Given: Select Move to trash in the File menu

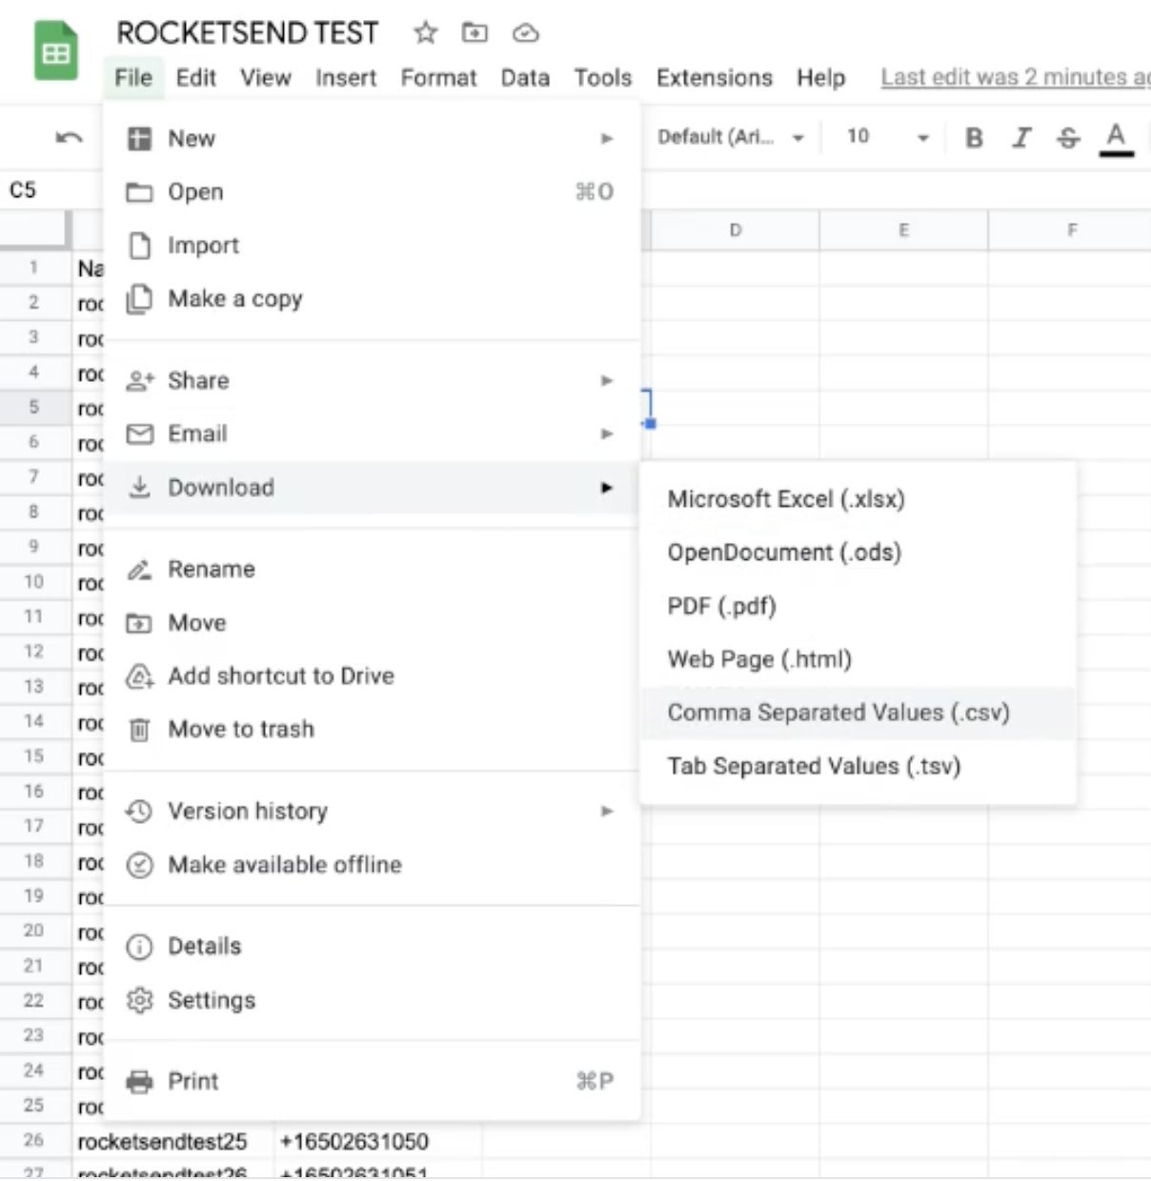Looking at the screenshot, I should point(241,730).
